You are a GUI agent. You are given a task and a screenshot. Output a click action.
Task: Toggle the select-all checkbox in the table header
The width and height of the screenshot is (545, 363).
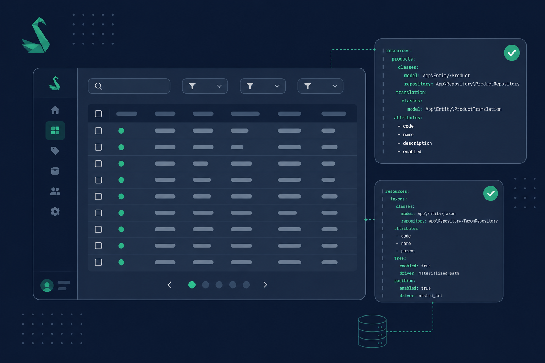tap(99, 114)
